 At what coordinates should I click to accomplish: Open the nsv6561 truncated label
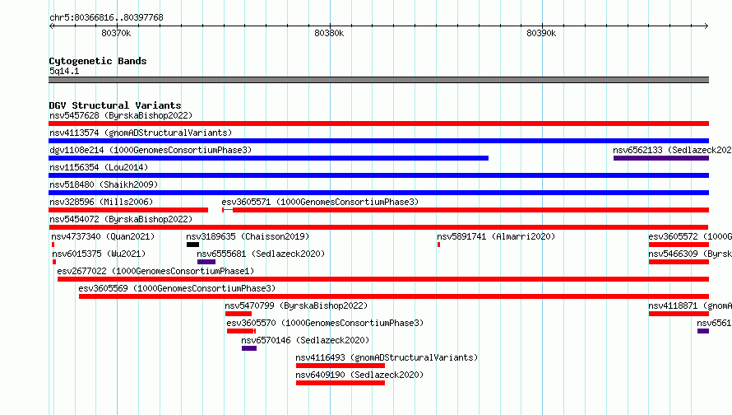[x=714, y=323]
